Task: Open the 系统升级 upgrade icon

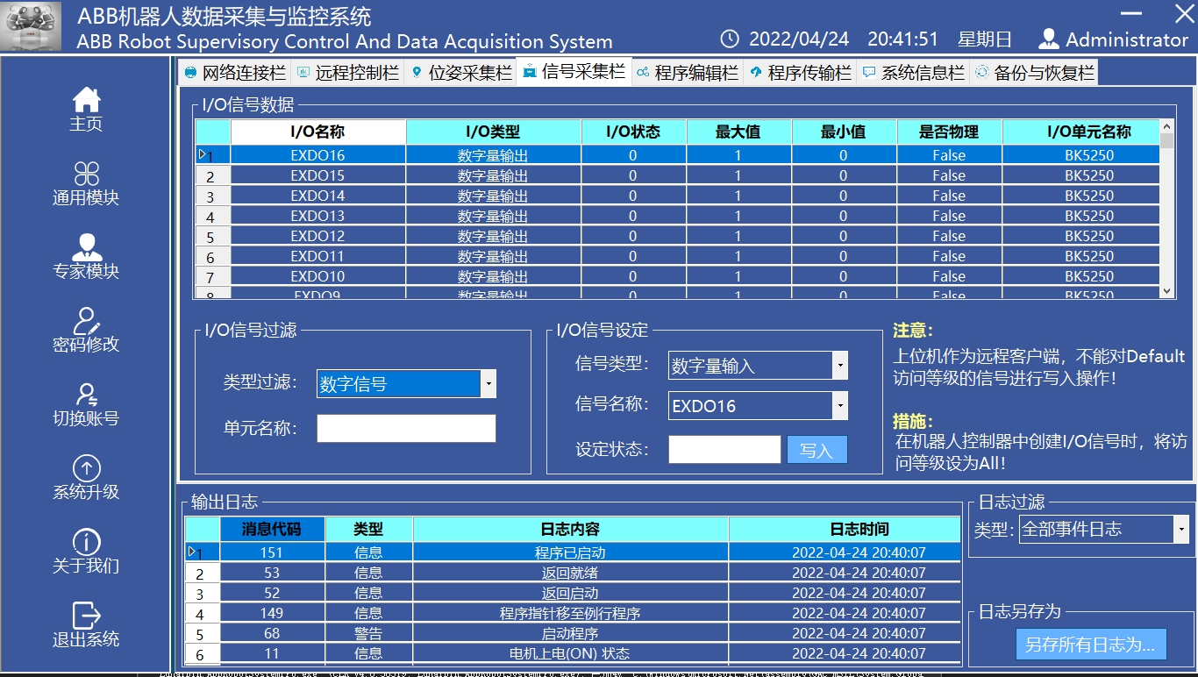Action: pyautogui.click(x=86, y=467)
